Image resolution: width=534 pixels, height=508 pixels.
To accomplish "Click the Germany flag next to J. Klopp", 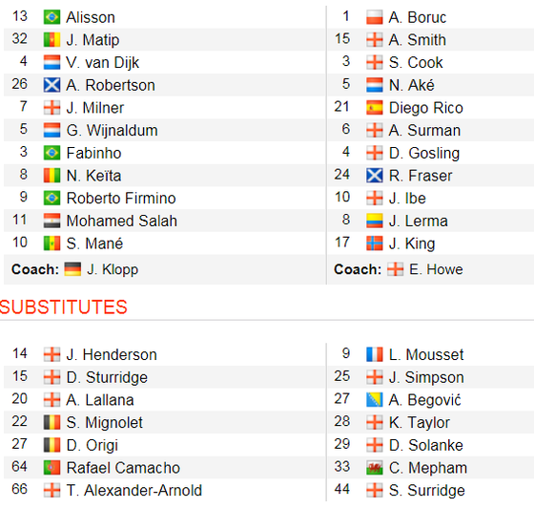I will pos(72,269).
